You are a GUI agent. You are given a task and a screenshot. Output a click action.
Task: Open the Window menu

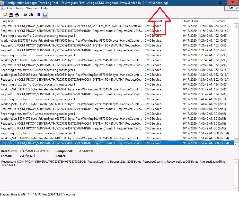tap(32, 8)
